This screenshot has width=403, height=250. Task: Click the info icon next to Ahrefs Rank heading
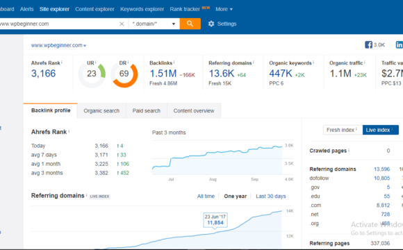pyautogui.click(x=69, y=131)
